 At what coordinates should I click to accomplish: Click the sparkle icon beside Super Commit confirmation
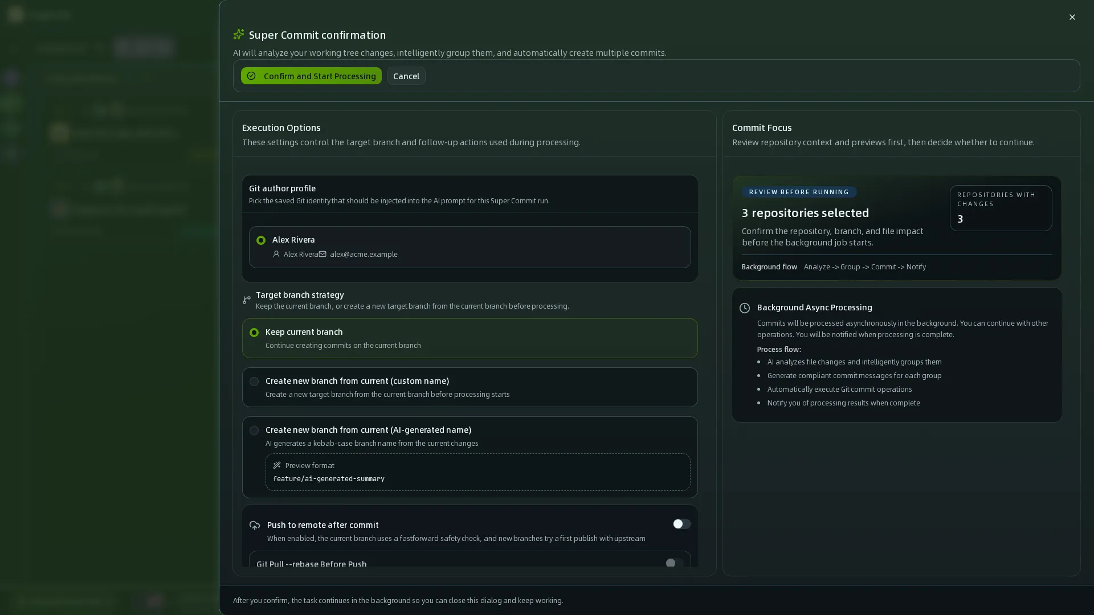click(x=239, y=35)
